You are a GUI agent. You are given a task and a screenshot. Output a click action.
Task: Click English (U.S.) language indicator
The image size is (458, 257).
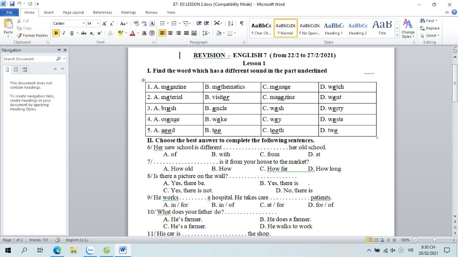point(77,240)
